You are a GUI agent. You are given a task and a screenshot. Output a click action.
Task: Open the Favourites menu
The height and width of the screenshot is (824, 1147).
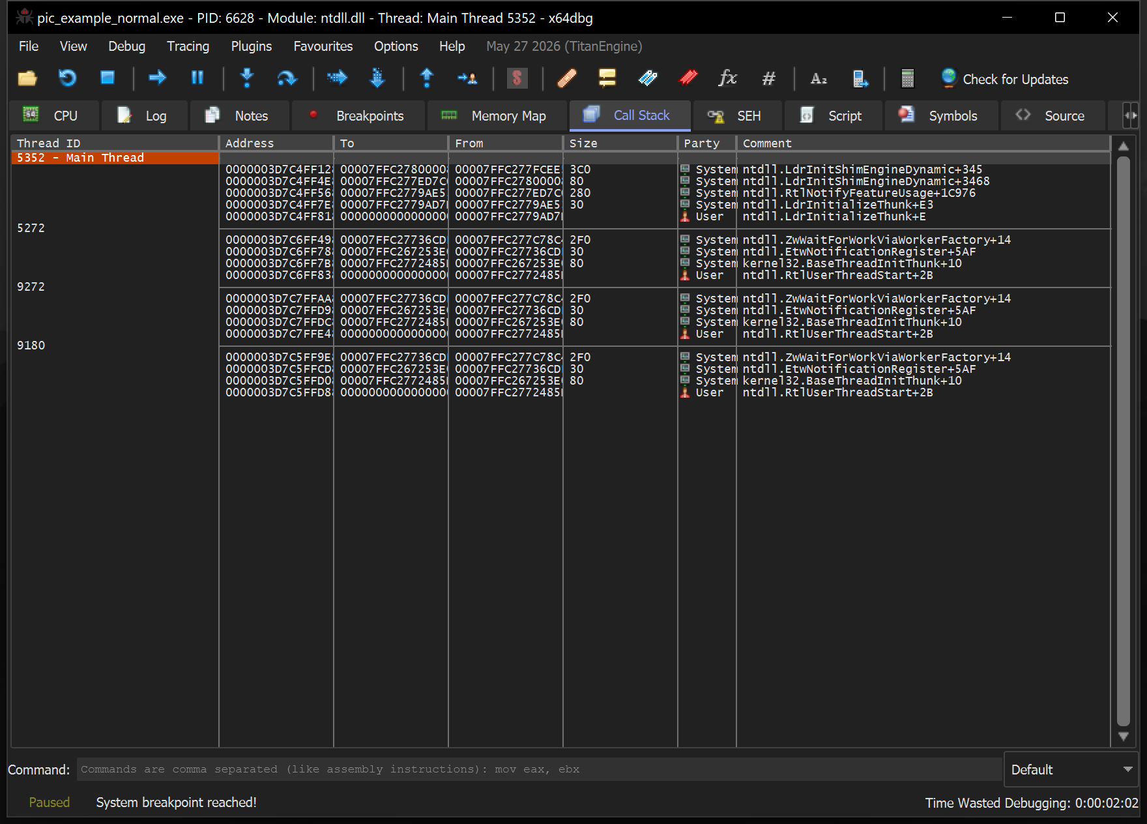point(323,46)
